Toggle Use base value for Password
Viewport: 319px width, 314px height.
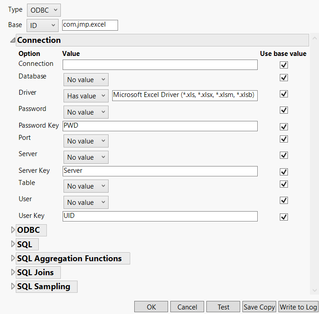point(283,110)
